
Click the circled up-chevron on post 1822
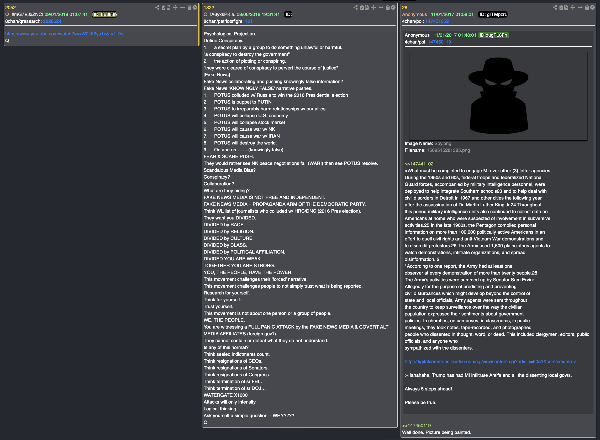pyautogui.click(x=393, y=7)
